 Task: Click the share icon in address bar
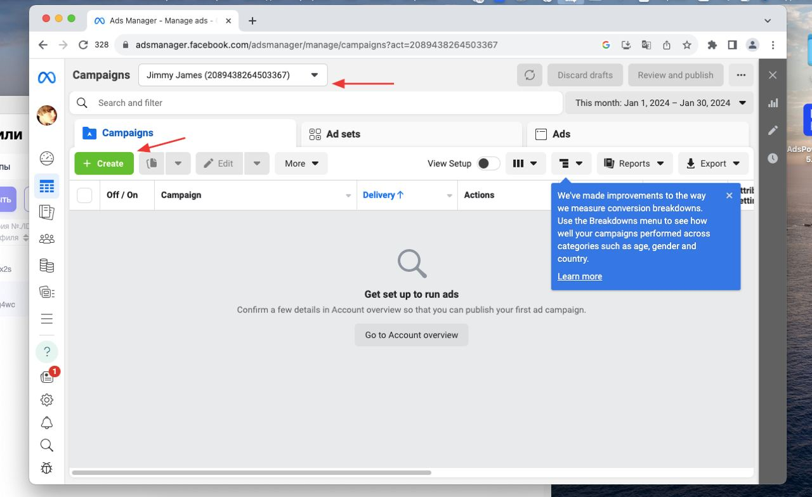coord(667,45)
